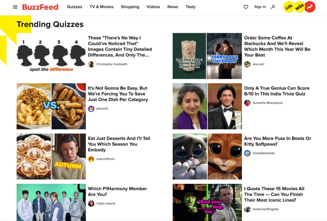
Task: Click the jlahoo12 author avatar
Action: click(x=91, y=109)
